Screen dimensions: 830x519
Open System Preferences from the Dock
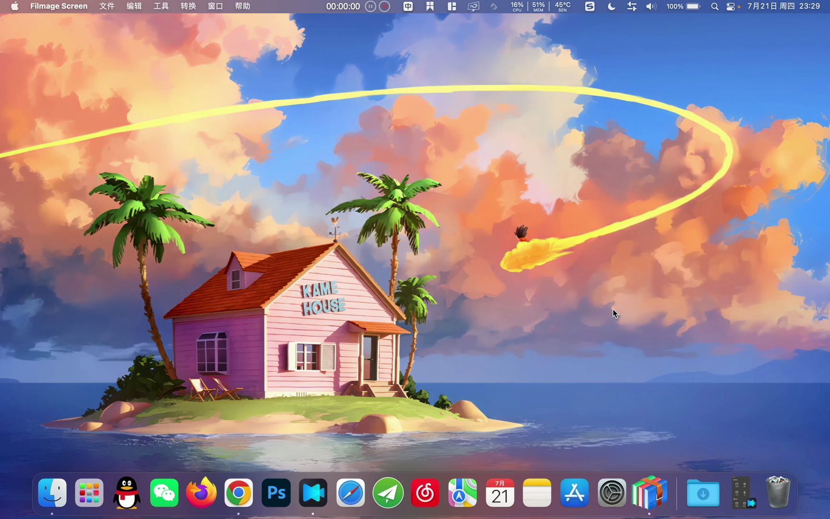coord(611,493)
